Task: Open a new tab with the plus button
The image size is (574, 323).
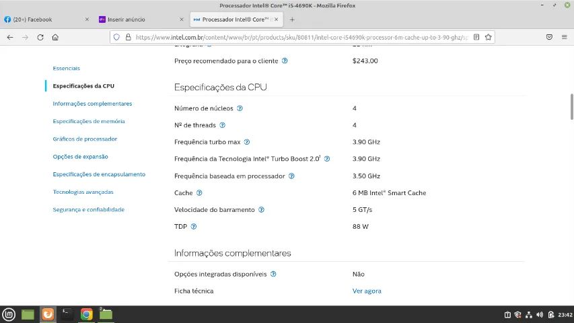Action: [x=292, y=20]
